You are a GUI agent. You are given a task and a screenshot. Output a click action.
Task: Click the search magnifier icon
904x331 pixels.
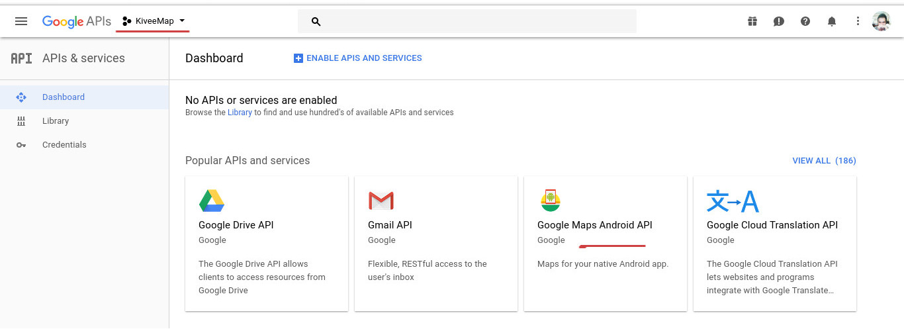(316, 21)
